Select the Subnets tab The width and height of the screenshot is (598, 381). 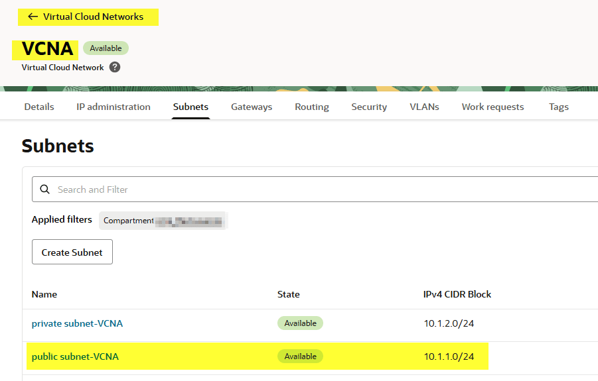tap(190, 107)
